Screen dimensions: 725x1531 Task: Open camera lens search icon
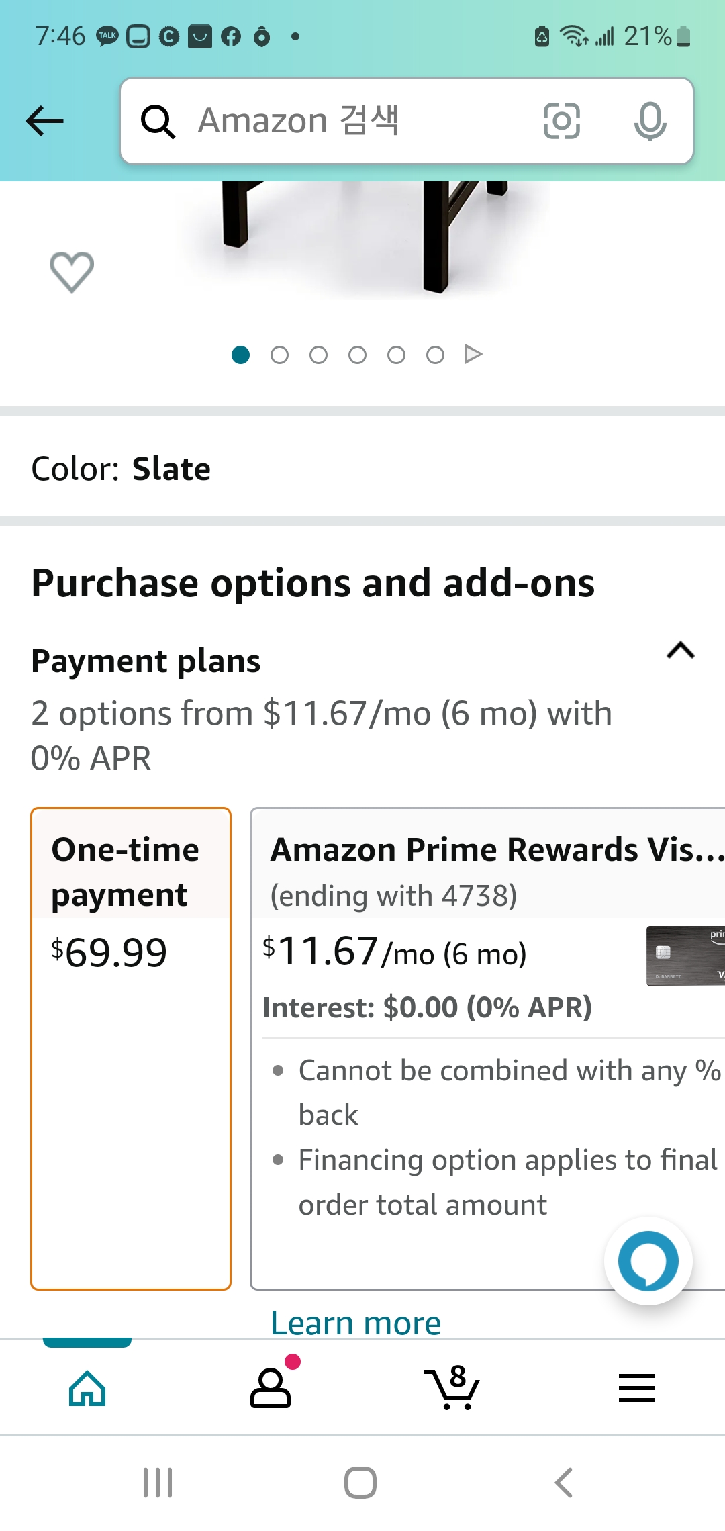click(x=561, y=121)
